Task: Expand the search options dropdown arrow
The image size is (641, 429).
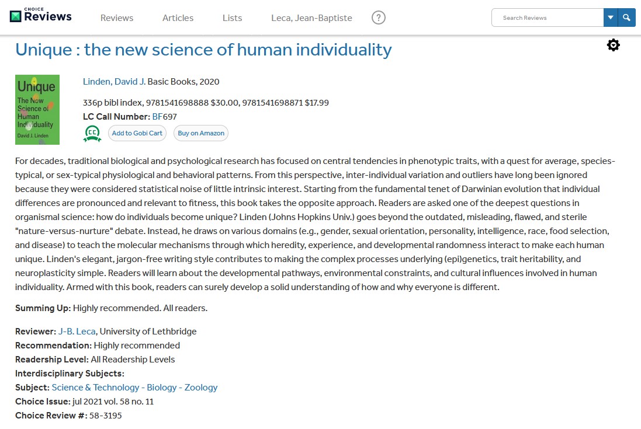Action: pyautogui.click(x=611, y=18)
